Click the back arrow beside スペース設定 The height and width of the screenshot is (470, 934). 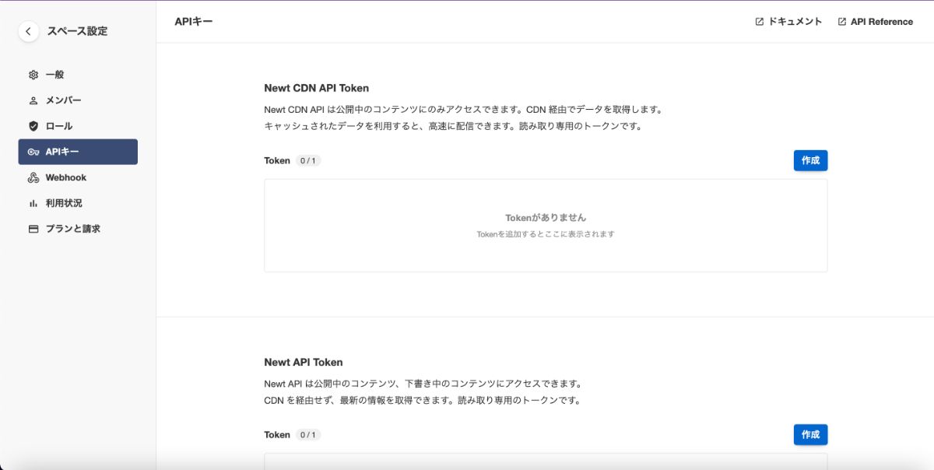pos(28,31)
